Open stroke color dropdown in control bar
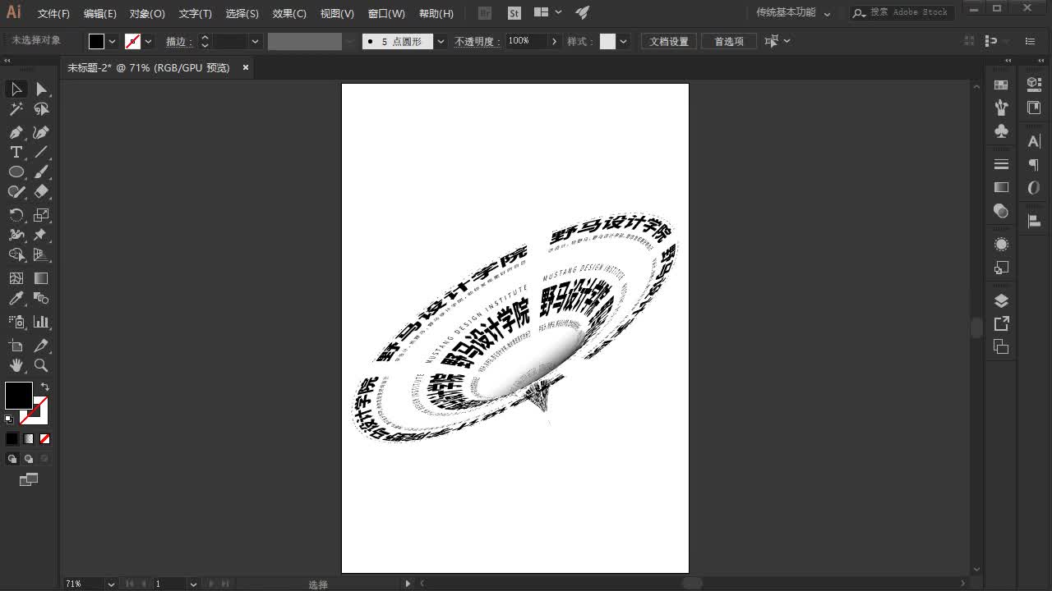The height and width of the screenshot is (591, 1052). click(x=148, y=41)
